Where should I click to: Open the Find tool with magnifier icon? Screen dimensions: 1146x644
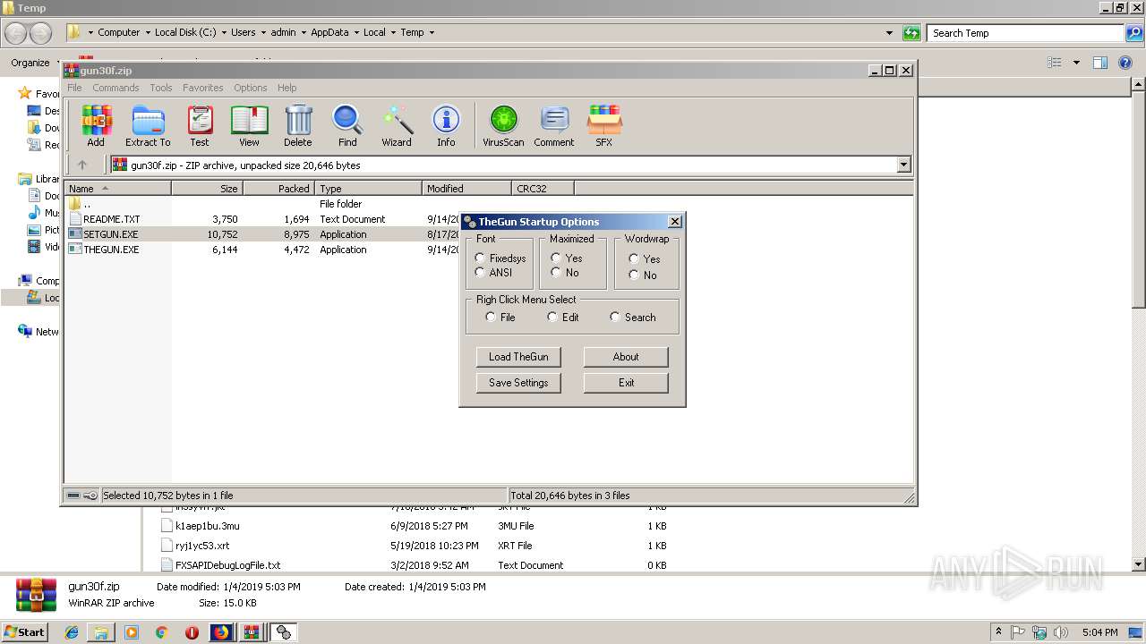347,125
